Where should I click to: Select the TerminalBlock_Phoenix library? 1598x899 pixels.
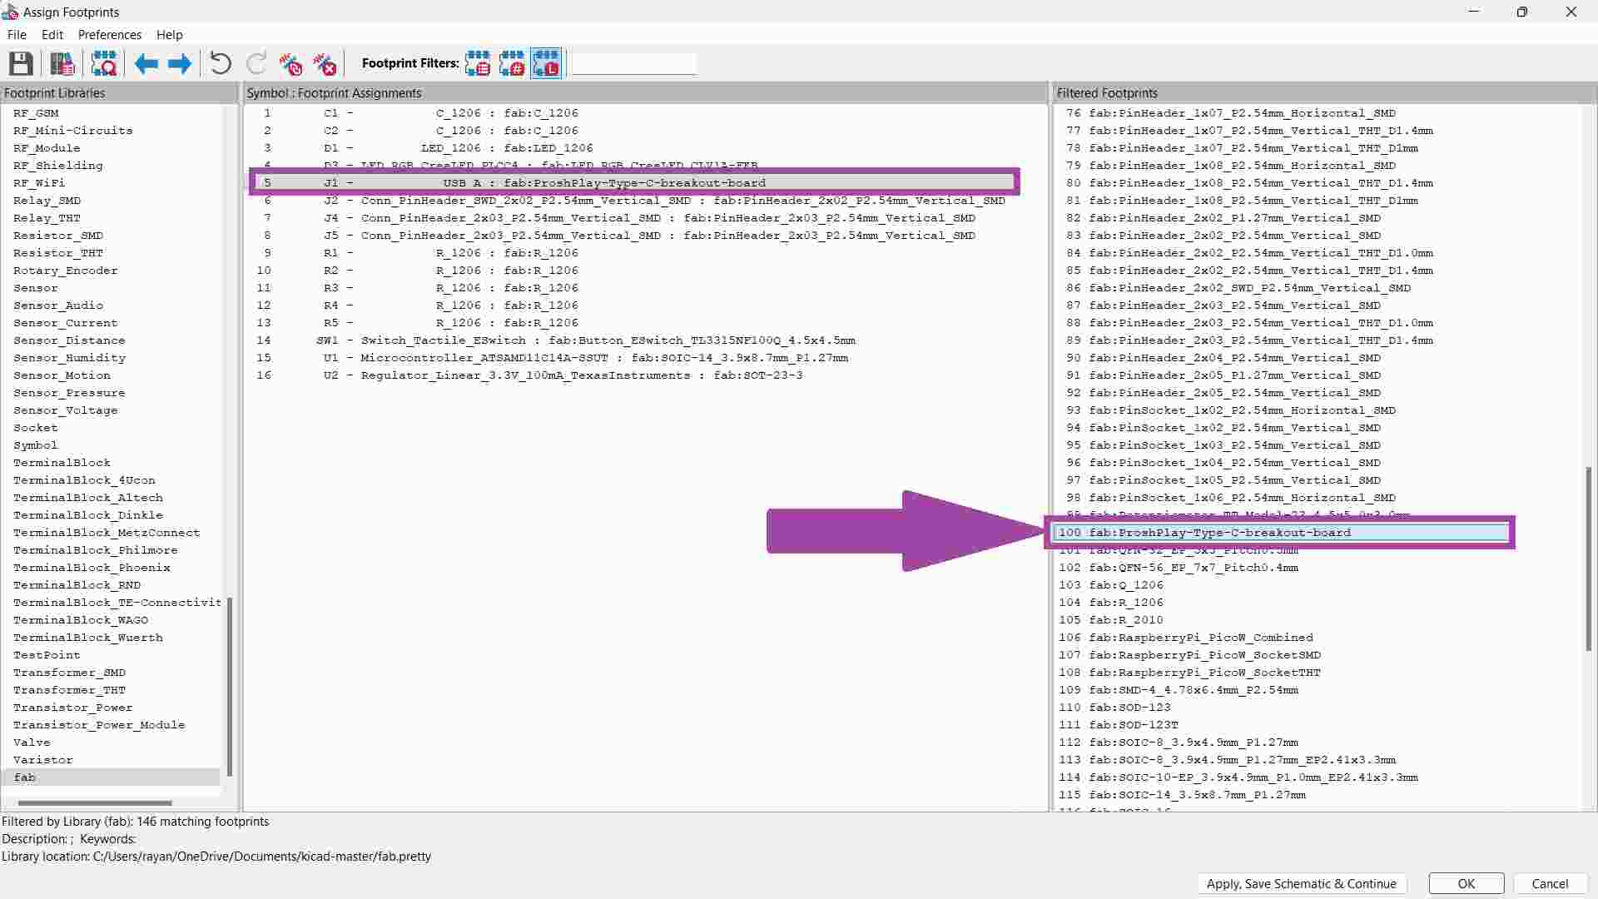(x=92, y=568)
